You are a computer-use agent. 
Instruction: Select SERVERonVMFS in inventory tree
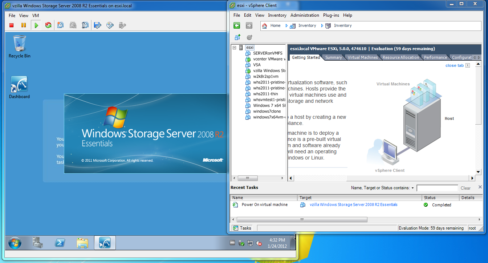click(268, 53)
